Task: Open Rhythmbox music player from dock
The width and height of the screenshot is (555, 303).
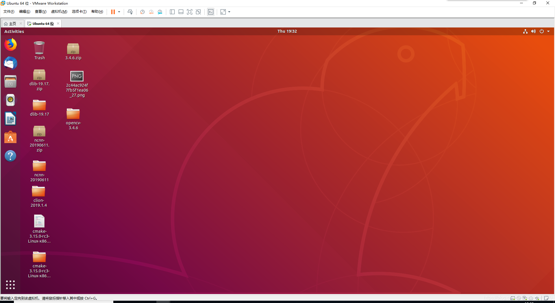Action: 10,100
